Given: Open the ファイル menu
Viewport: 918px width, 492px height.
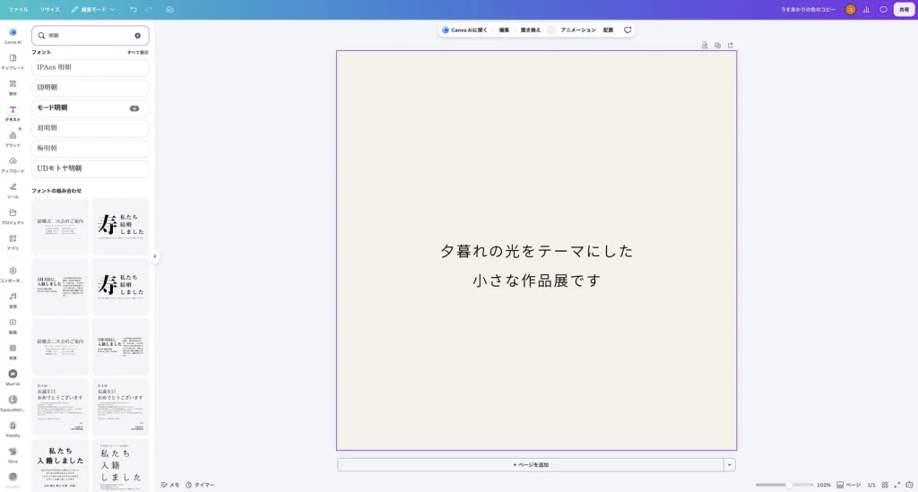Looking at the screenshot, I should pyautogui.click(x=18, y=9).
